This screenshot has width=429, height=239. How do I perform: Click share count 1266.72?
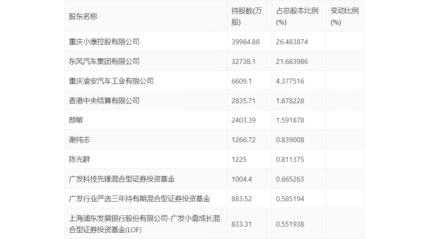click(x=244, y=140)
